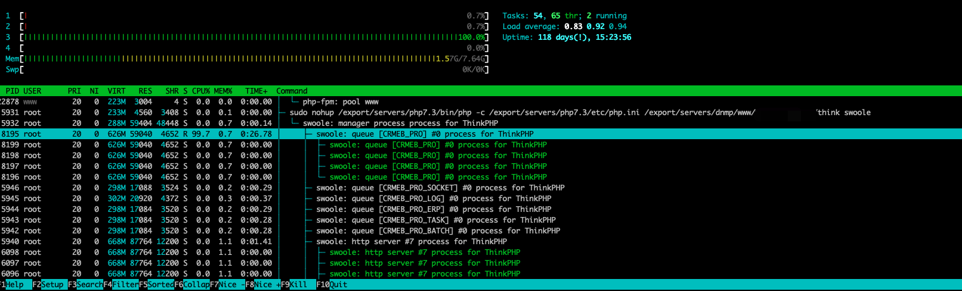Sort by the RES column header
This screenshot has width=962, height=291.
[x=145, y=91]
